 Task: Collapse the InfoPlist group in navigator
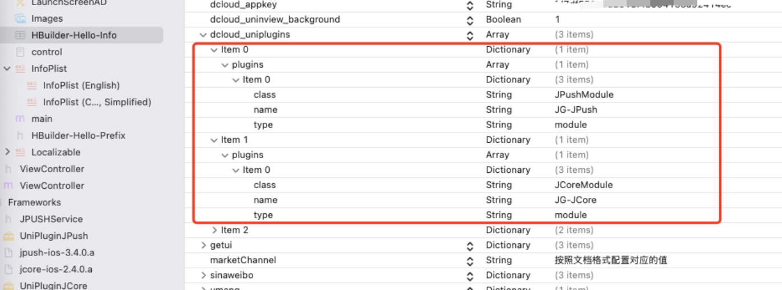click(x=7, y=69)
